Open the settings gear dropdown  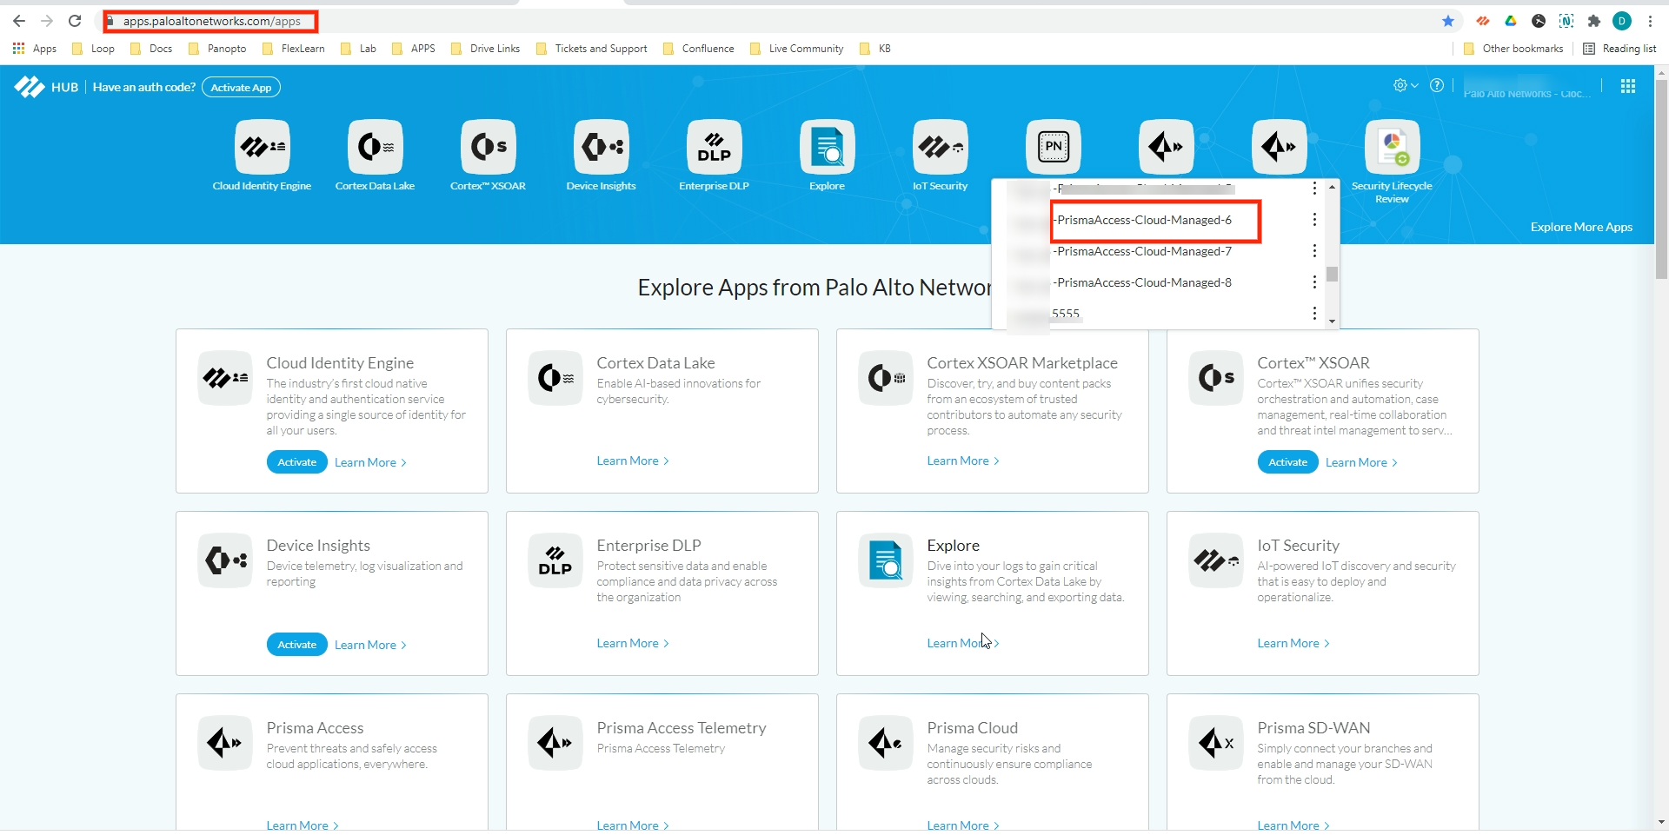[1405, 85]
